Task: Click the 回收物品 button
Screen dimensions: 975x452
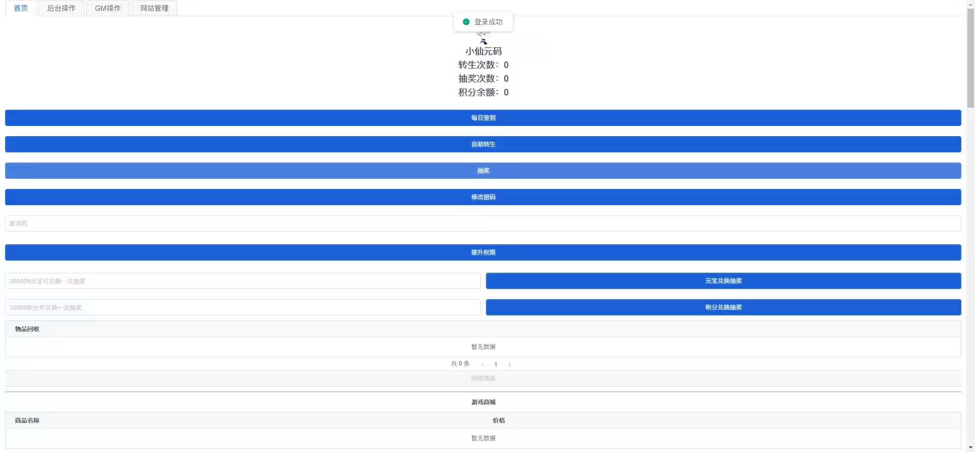Action: (x=483, y=378)
